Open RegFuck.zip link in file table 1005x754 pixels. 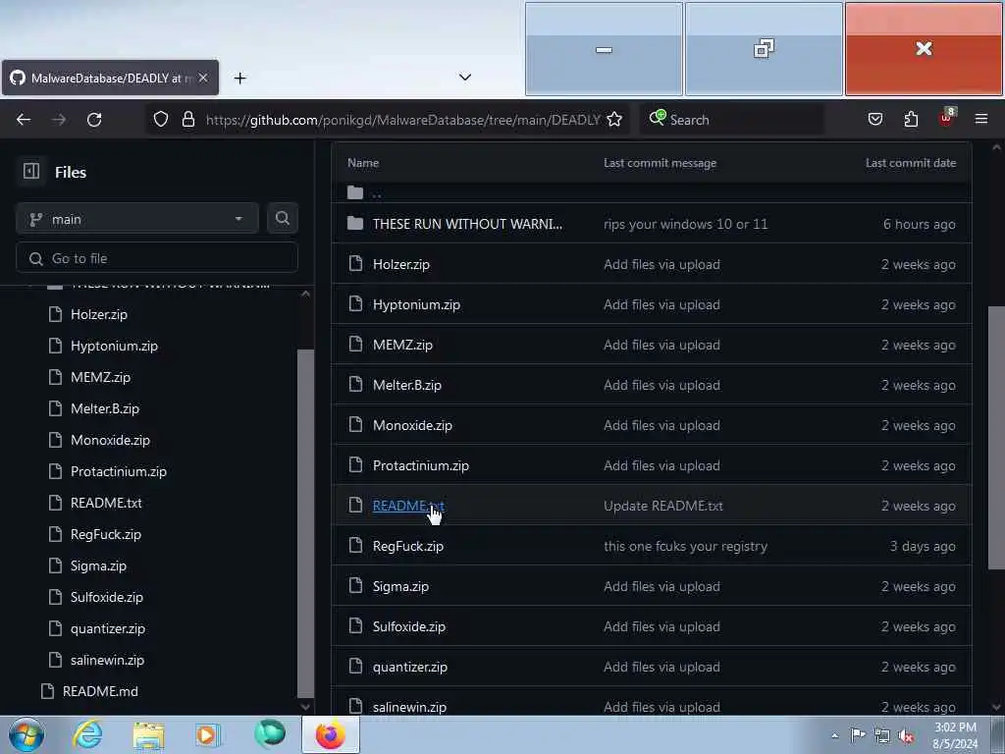click(408, 546)
